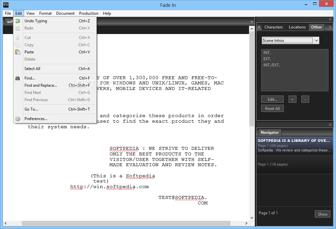Click the Show button in the Navigator

(x=323, y=214)
